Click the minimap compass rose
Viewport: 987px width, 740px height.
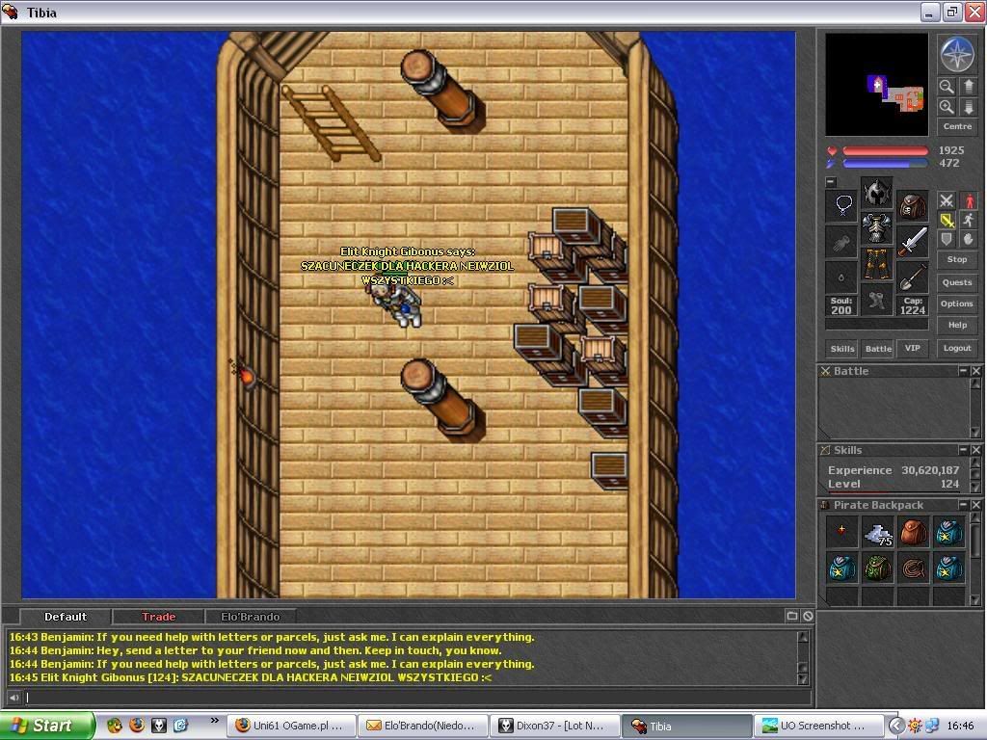click(x=957, y=54)
